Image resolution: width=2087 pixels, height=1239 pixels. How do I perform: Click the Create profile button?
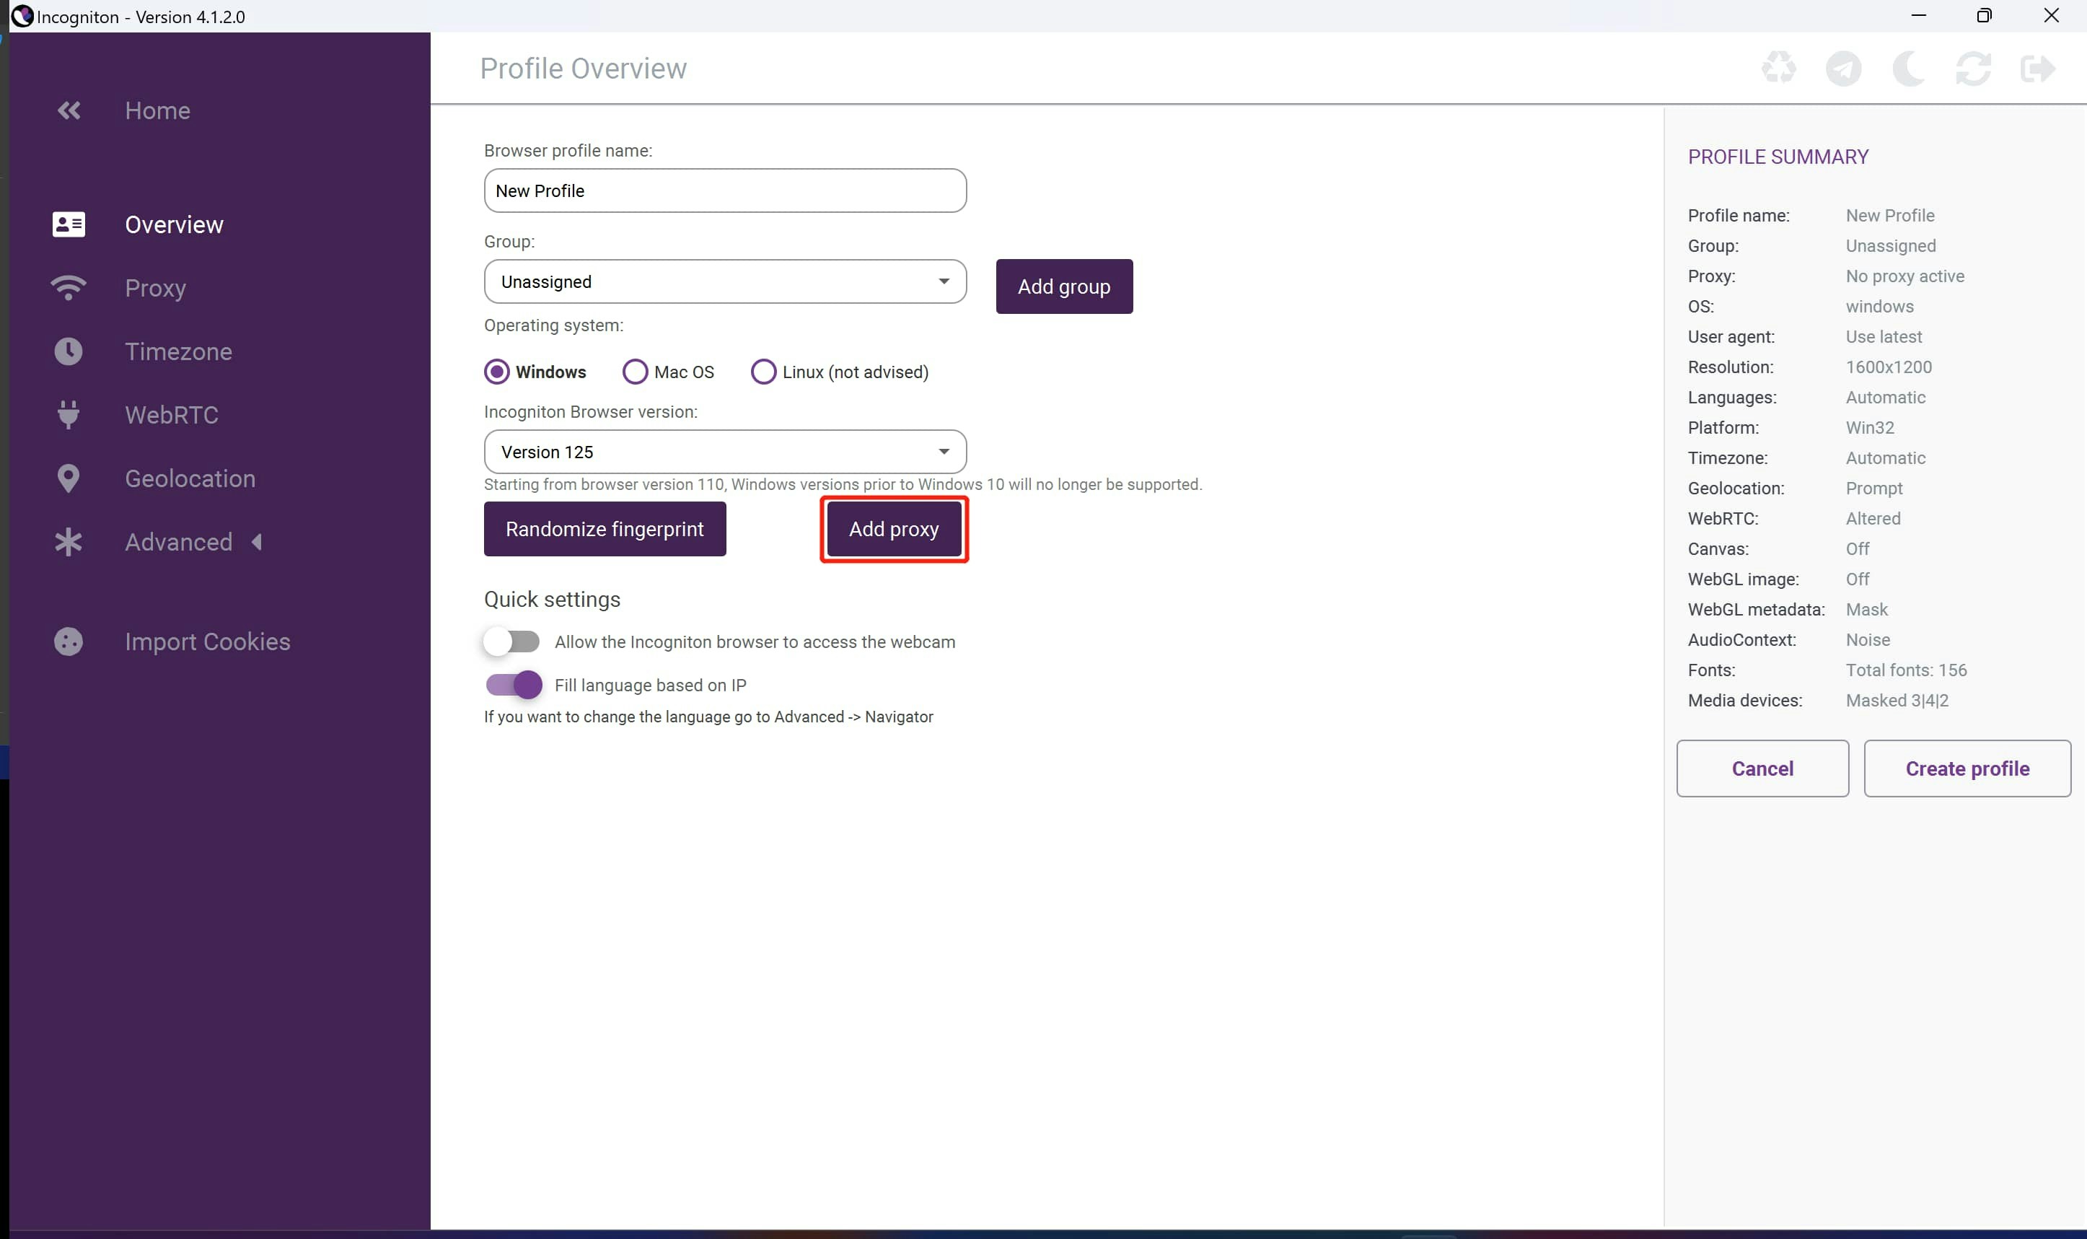pos(1967,768)
